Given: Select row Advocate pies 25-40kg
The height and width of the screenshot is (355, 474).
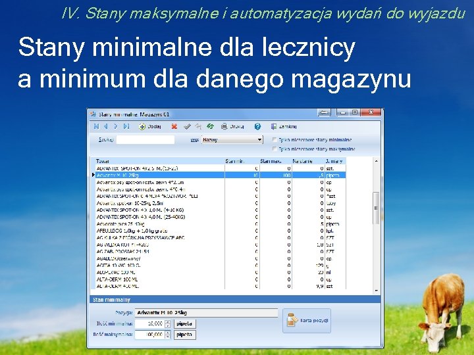Looking at the screenshot, I should click(x=221, y=224).
